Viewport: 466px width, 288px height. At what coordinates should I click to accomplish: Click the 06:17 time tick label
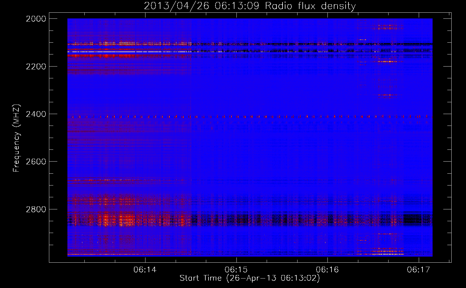418,270
